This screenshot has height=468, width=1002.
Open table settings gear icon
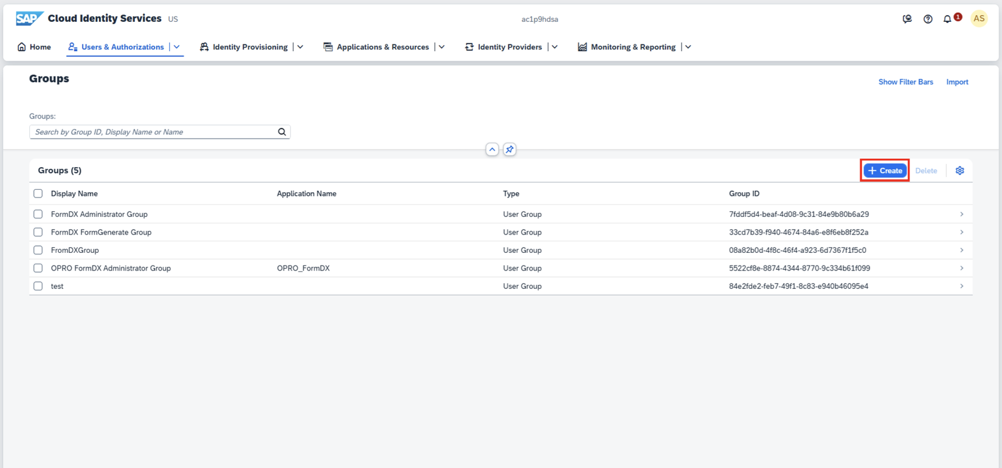click(959, 171)
